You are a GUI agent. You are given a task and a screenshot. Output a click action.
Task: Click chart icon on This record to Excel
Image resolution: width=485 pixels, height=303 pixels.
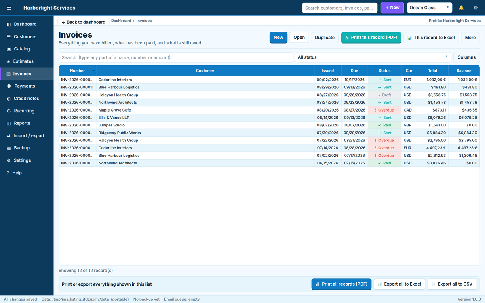pyautogui.click(x=409, y=38)
